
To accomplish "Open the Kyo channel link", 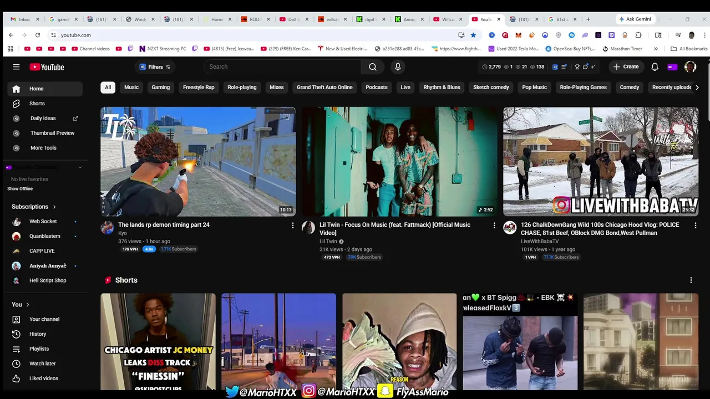I will point(123,233).
